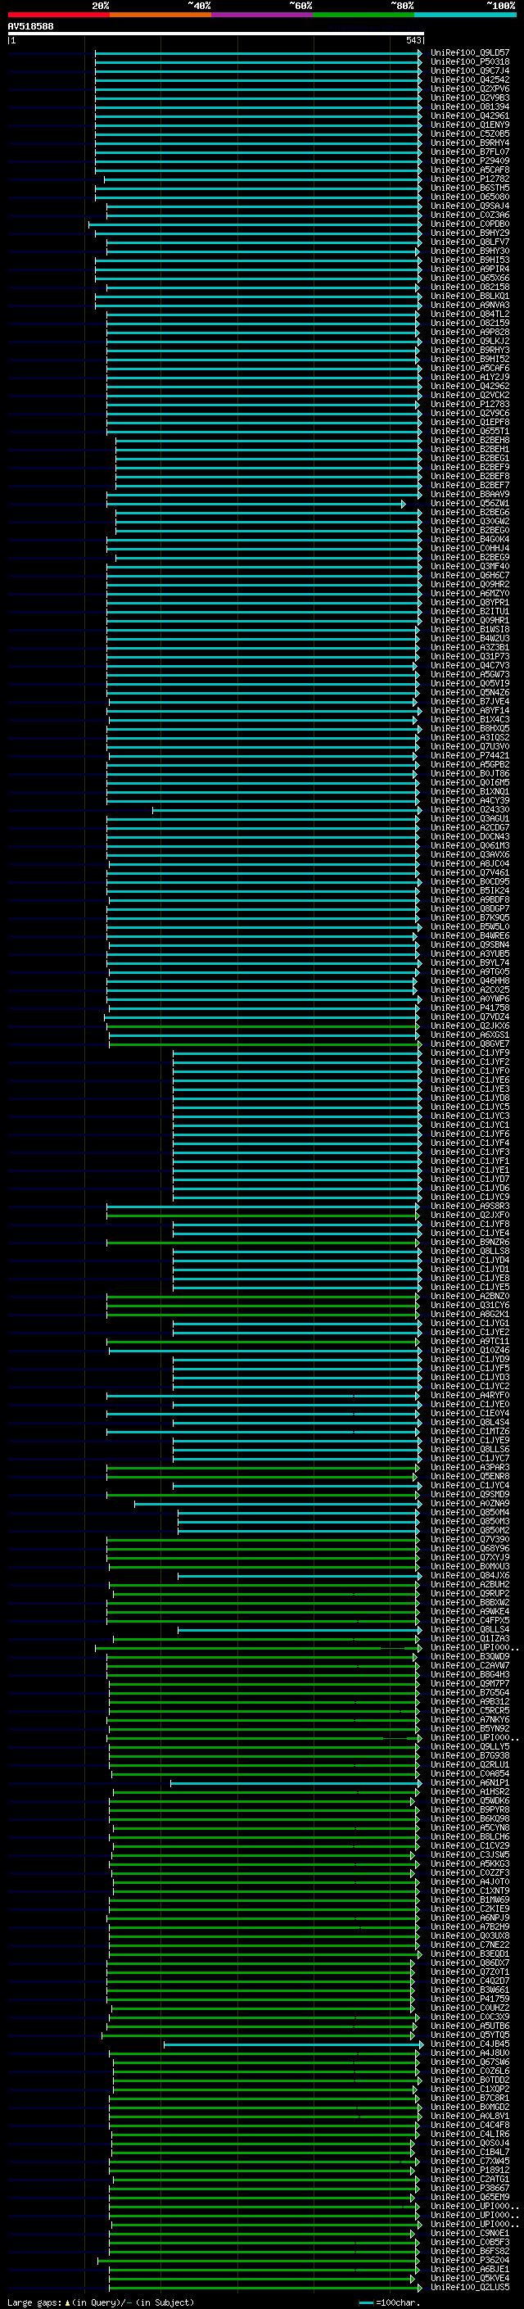Open hit UniRef100_O81394
Viewport: 524px width, 2309px height.
(x=469, y=106)
